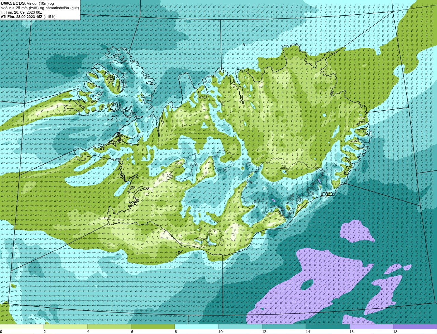Click the dark teal 14–16 m/s legend swatch
This screenshot has height=334, width=437.
click(328, 326)
